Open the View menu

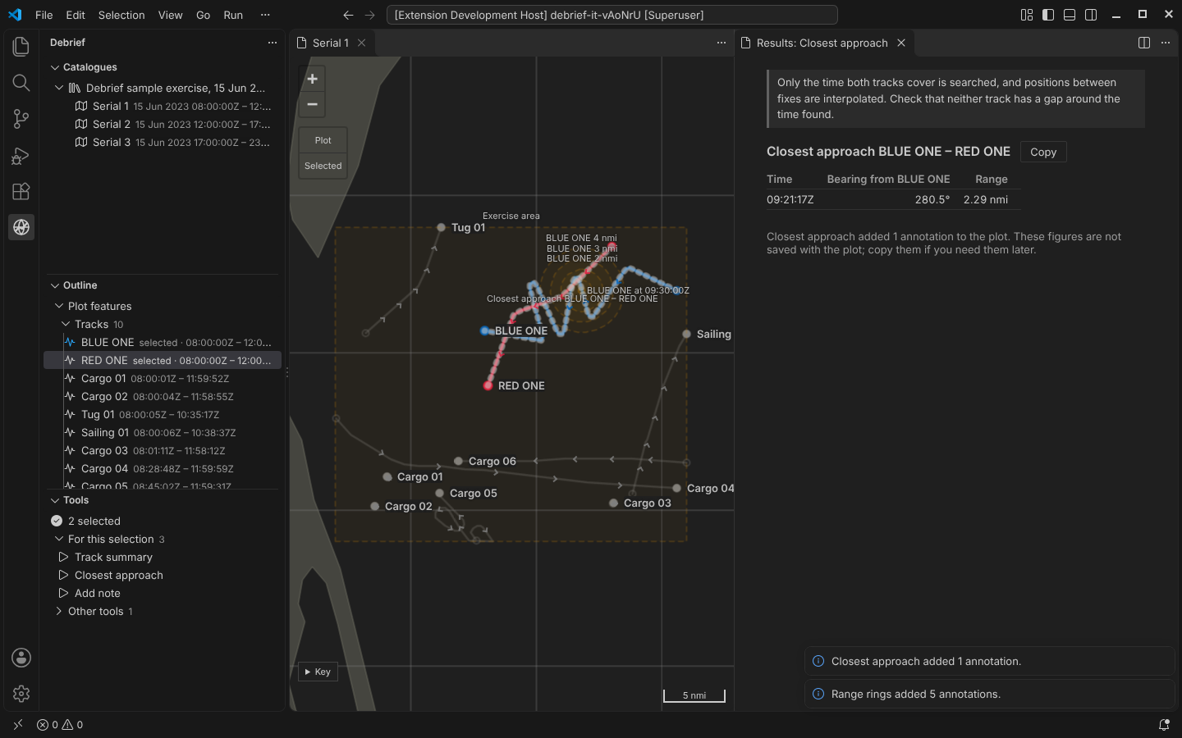pos(171,15)
